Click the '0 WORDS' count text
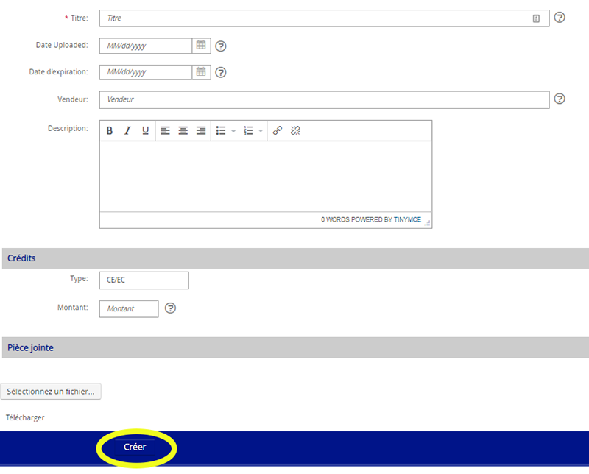The height and width of the screenshot is (474, 589). (335, 219)
